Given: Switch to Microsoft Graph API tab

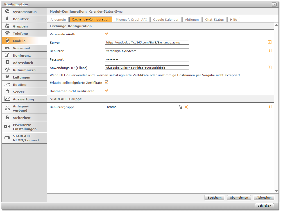Looking at the screenshot, I should pyautogui.click(x=131, y=20).
